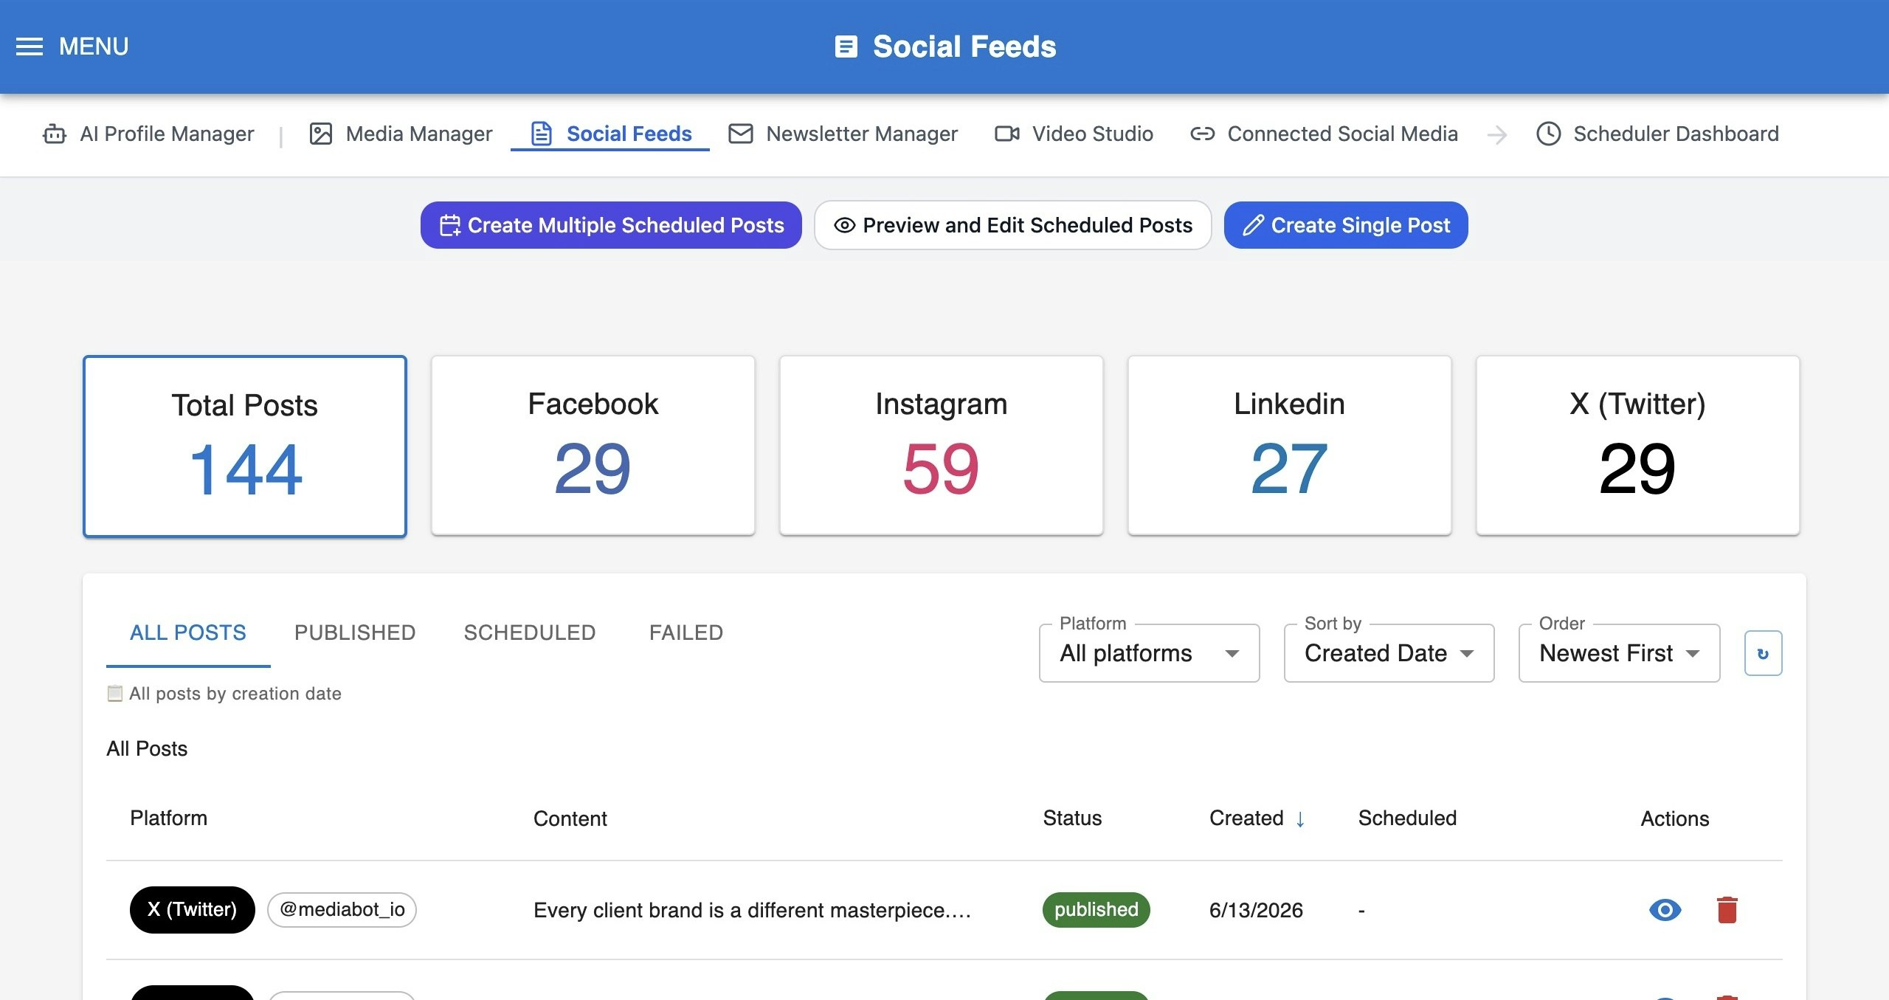The height and width of the screenshot is (1000, 1889).
Task: Open the Platform dropdown
Action: coord(1149,653)
